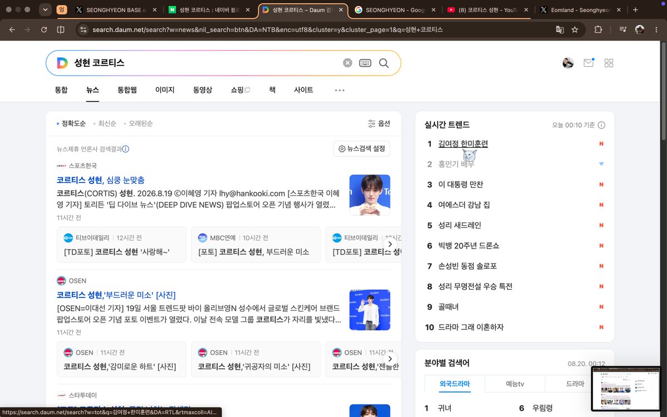This screenshot has height=417, width=667.
Task: Switch to 네이버 블로그 browser tab
Action: point(209,9)
